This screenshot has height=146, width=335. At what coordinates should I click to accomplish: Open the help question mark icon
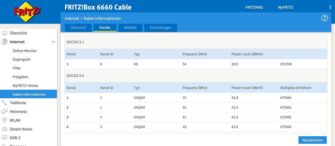tap(325, 18)
